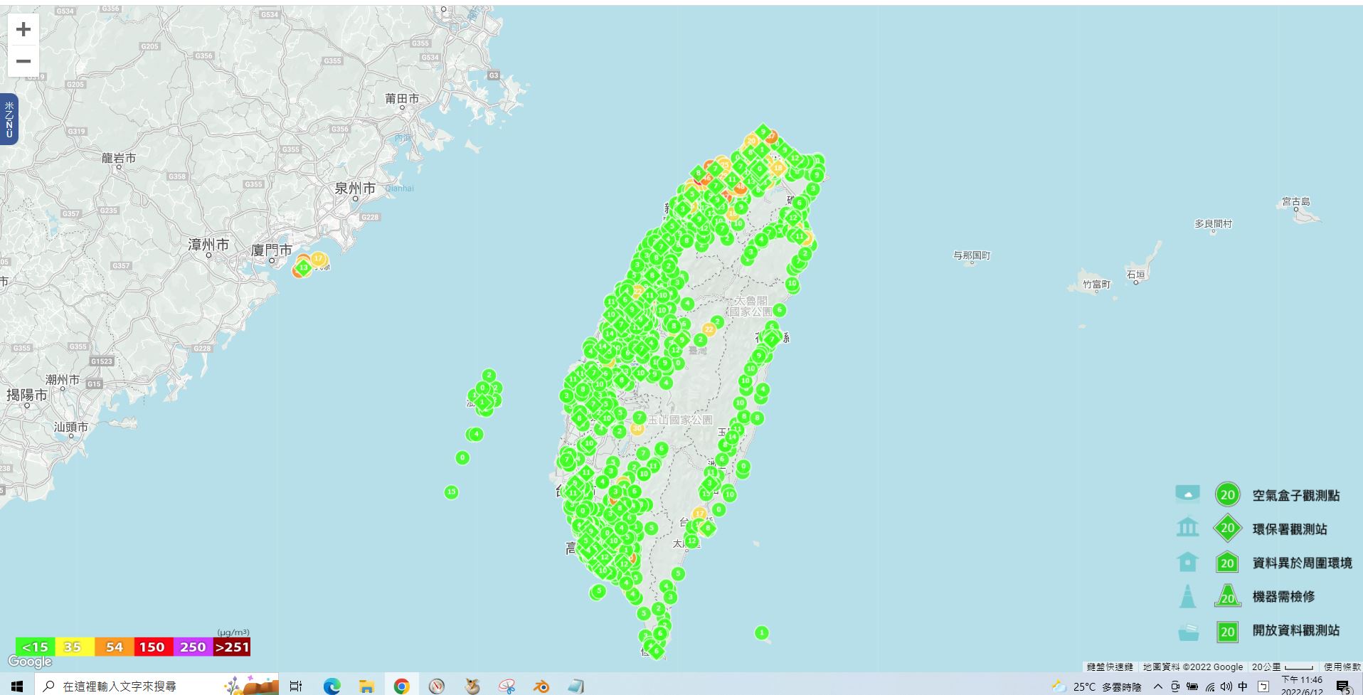Viewport: 1363px width, 695px height.
Task: Click round 20 marker beside 空氣盒子觀測點
Action: [1227, 494]
